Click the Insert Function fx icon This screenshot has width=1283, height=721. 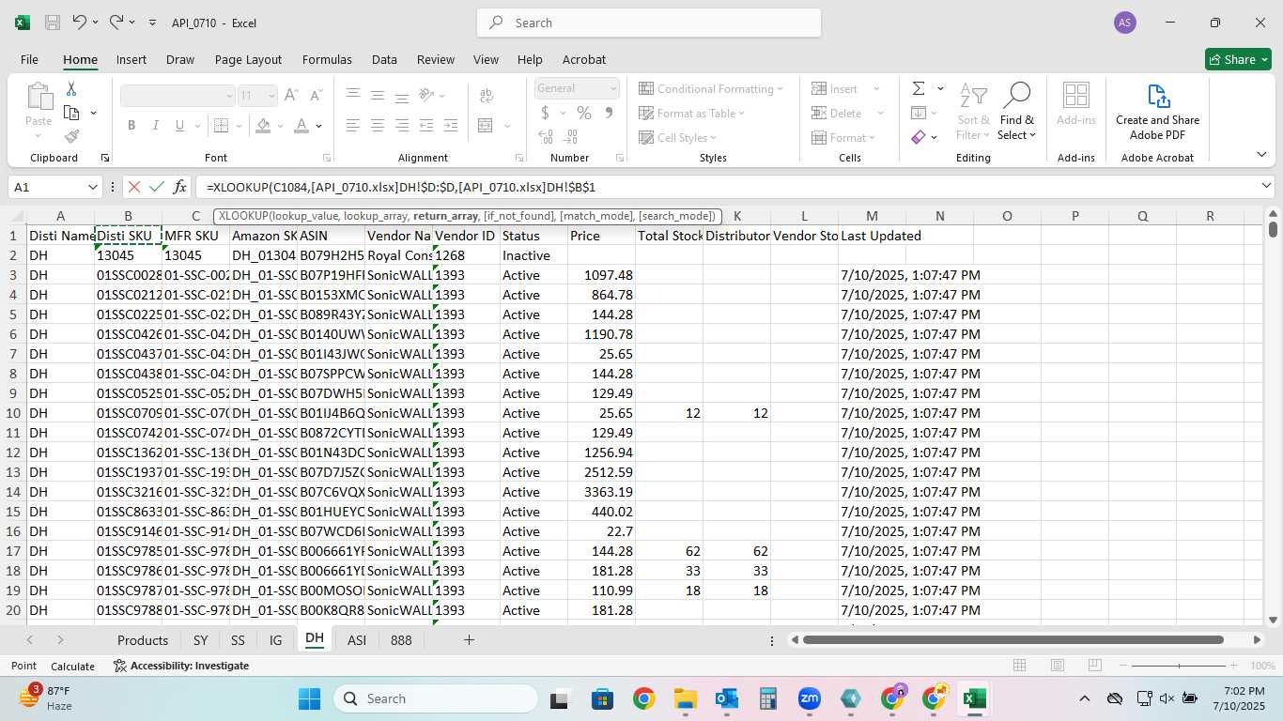[x=180, y=187]
